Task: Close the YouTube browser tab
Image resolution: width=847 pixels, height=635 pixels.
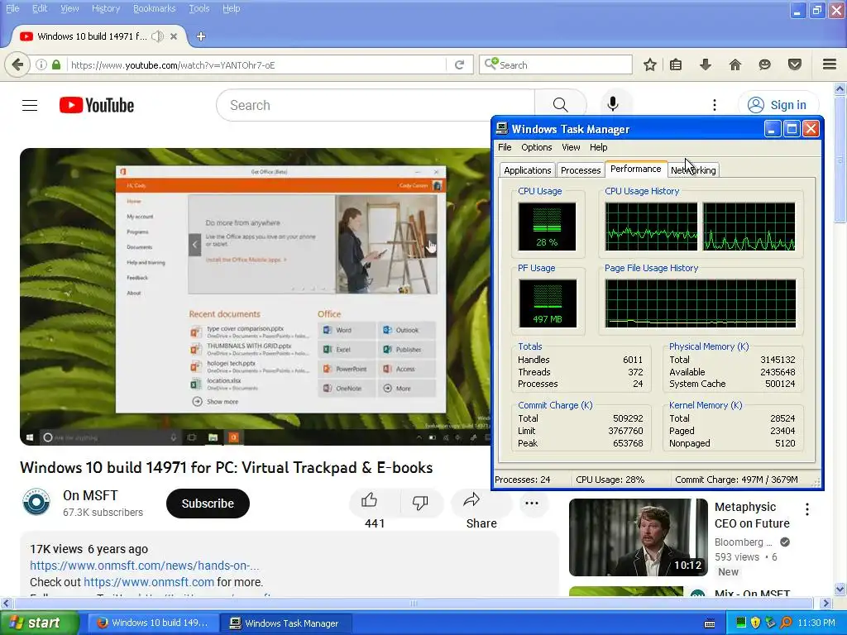Action: point(174,36)
